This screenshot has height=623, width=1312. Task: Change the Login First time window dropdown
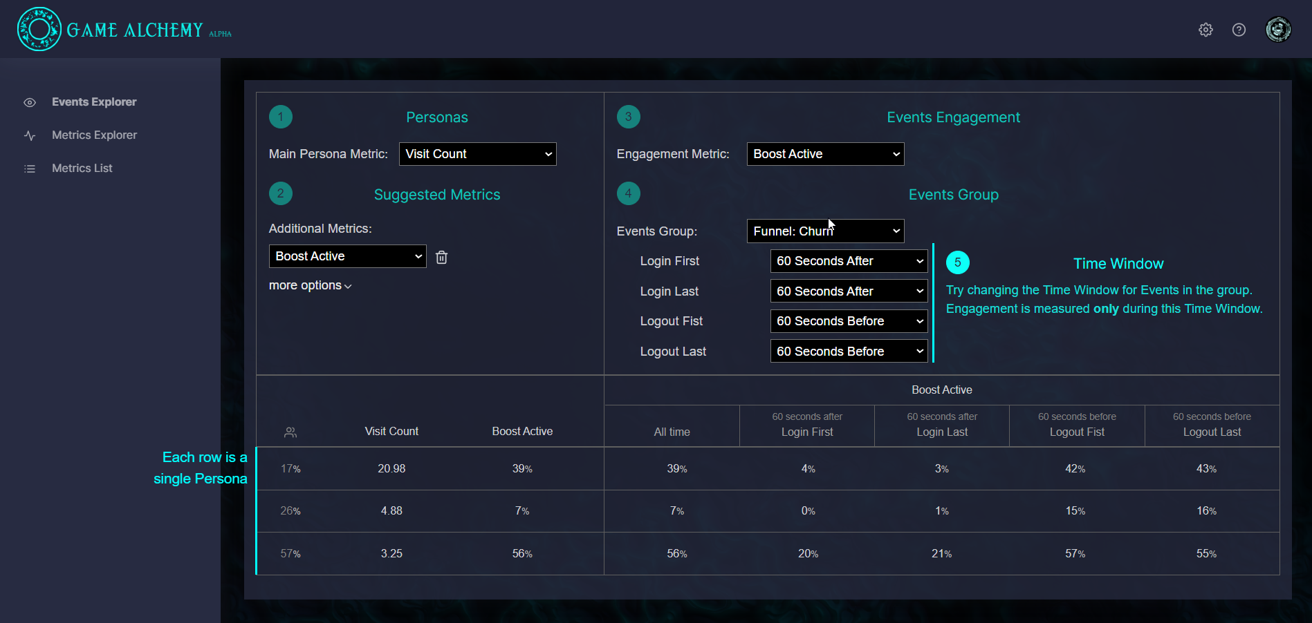click(x=849, y=261)
